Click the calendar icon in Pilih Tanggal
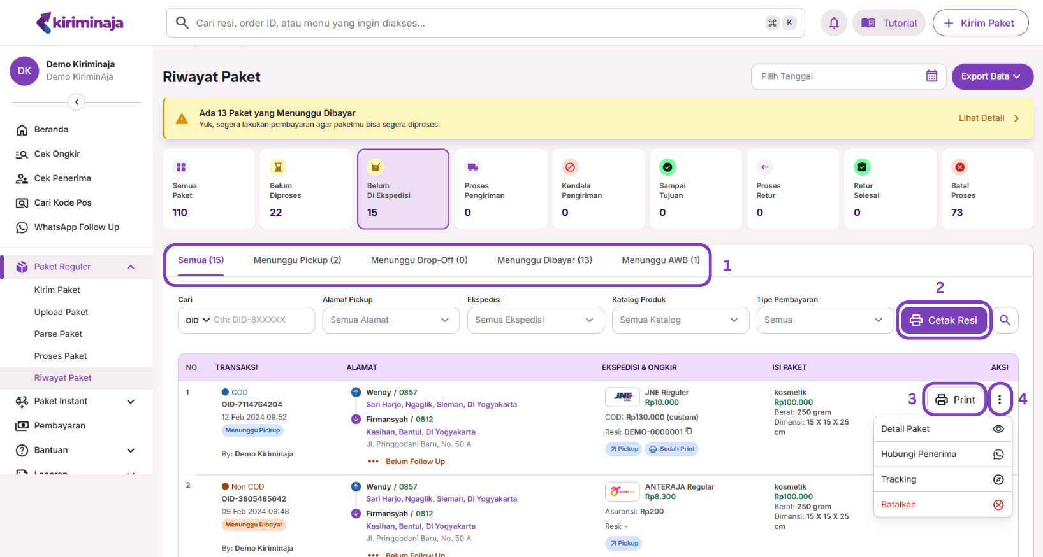 pyautogui.click(x=931, y=76)
